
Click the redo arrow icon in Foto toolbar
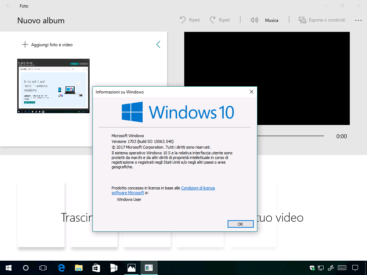point(213,20)
